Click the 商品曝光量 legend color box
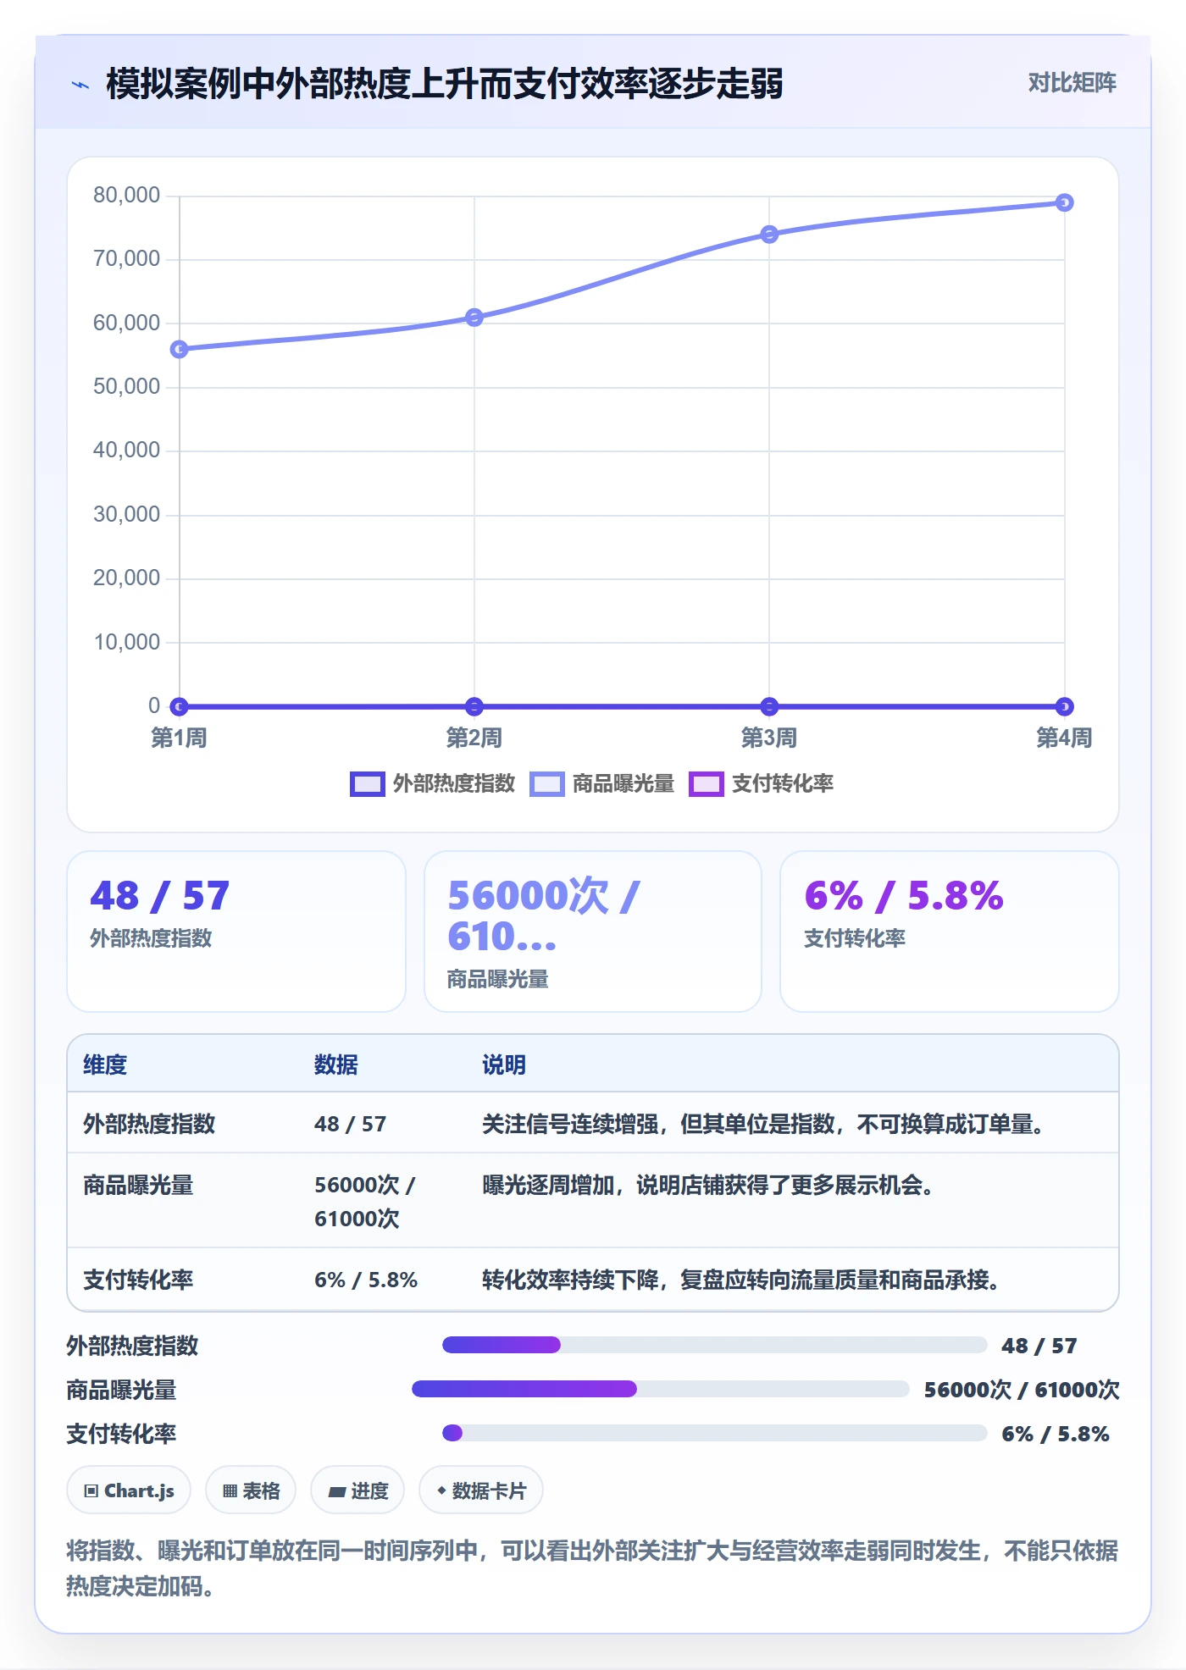The width and height of the screenshot is (1186, 1670). (547, 784)
